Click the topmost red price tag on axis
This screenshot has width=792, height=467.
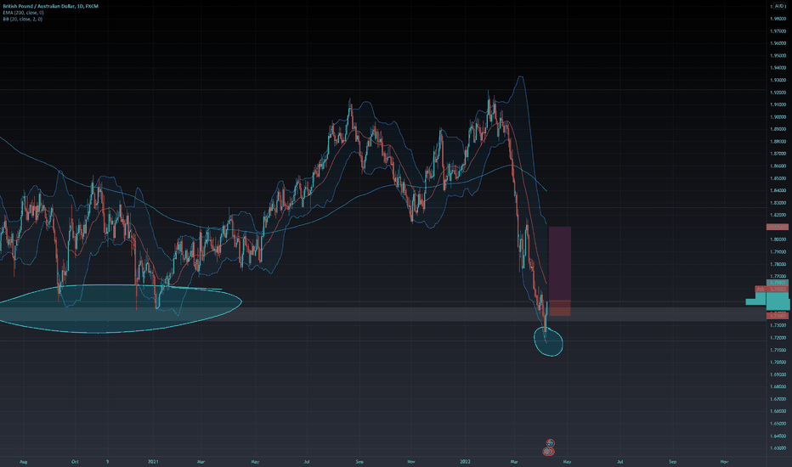tap(777, 228)
